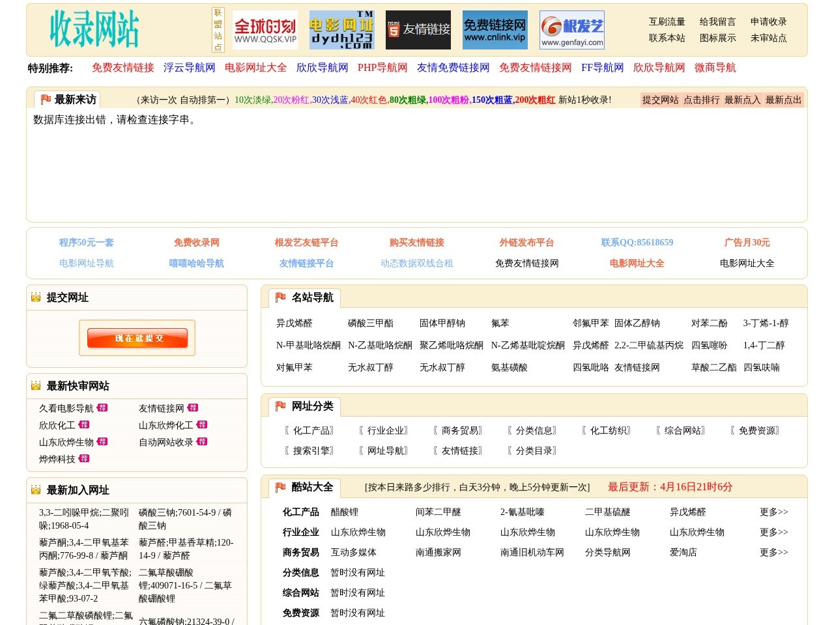Click the 推荐 badge next to 山东欣烨化工
This screenshot has height=625, width=834.
[202, 424]
